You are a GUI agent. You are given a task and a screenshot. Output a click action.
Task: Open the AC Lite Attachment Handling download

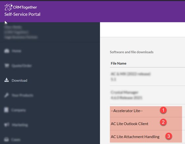tap(146, 136)
